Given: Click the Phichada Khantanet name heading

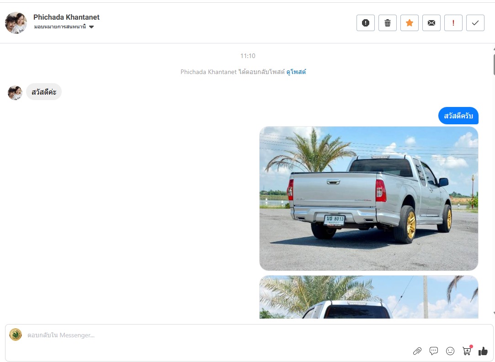Looking at the screenshot, I should 66,17.
